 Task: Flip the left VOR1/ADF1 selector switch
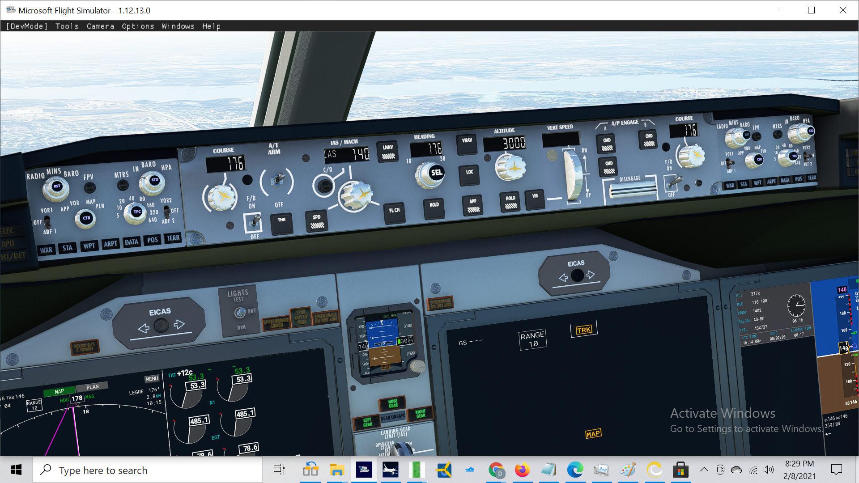tap(47, 222)
